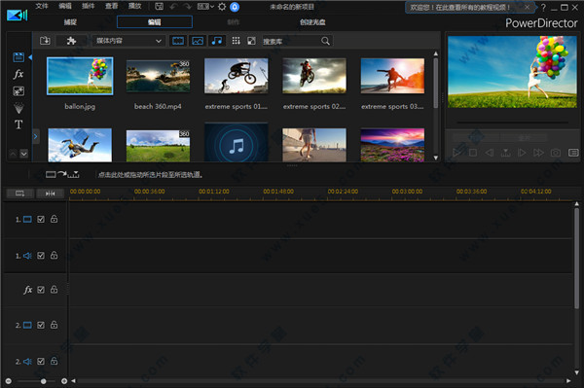Click the preview stop button

point(473,153)
